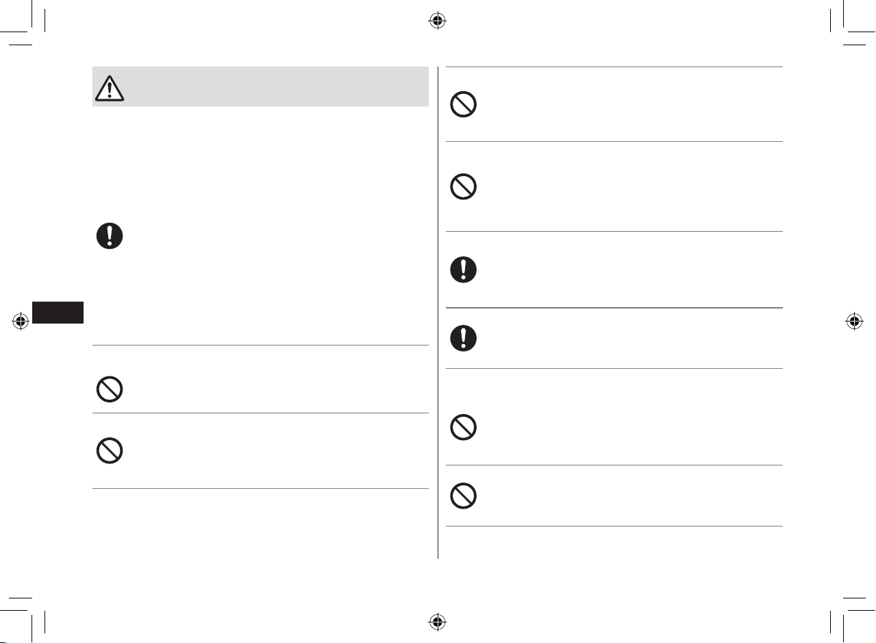Click the bottom center registration crosshair mark
This screenshot has height=643, width=876.
[x=438, y=622]
